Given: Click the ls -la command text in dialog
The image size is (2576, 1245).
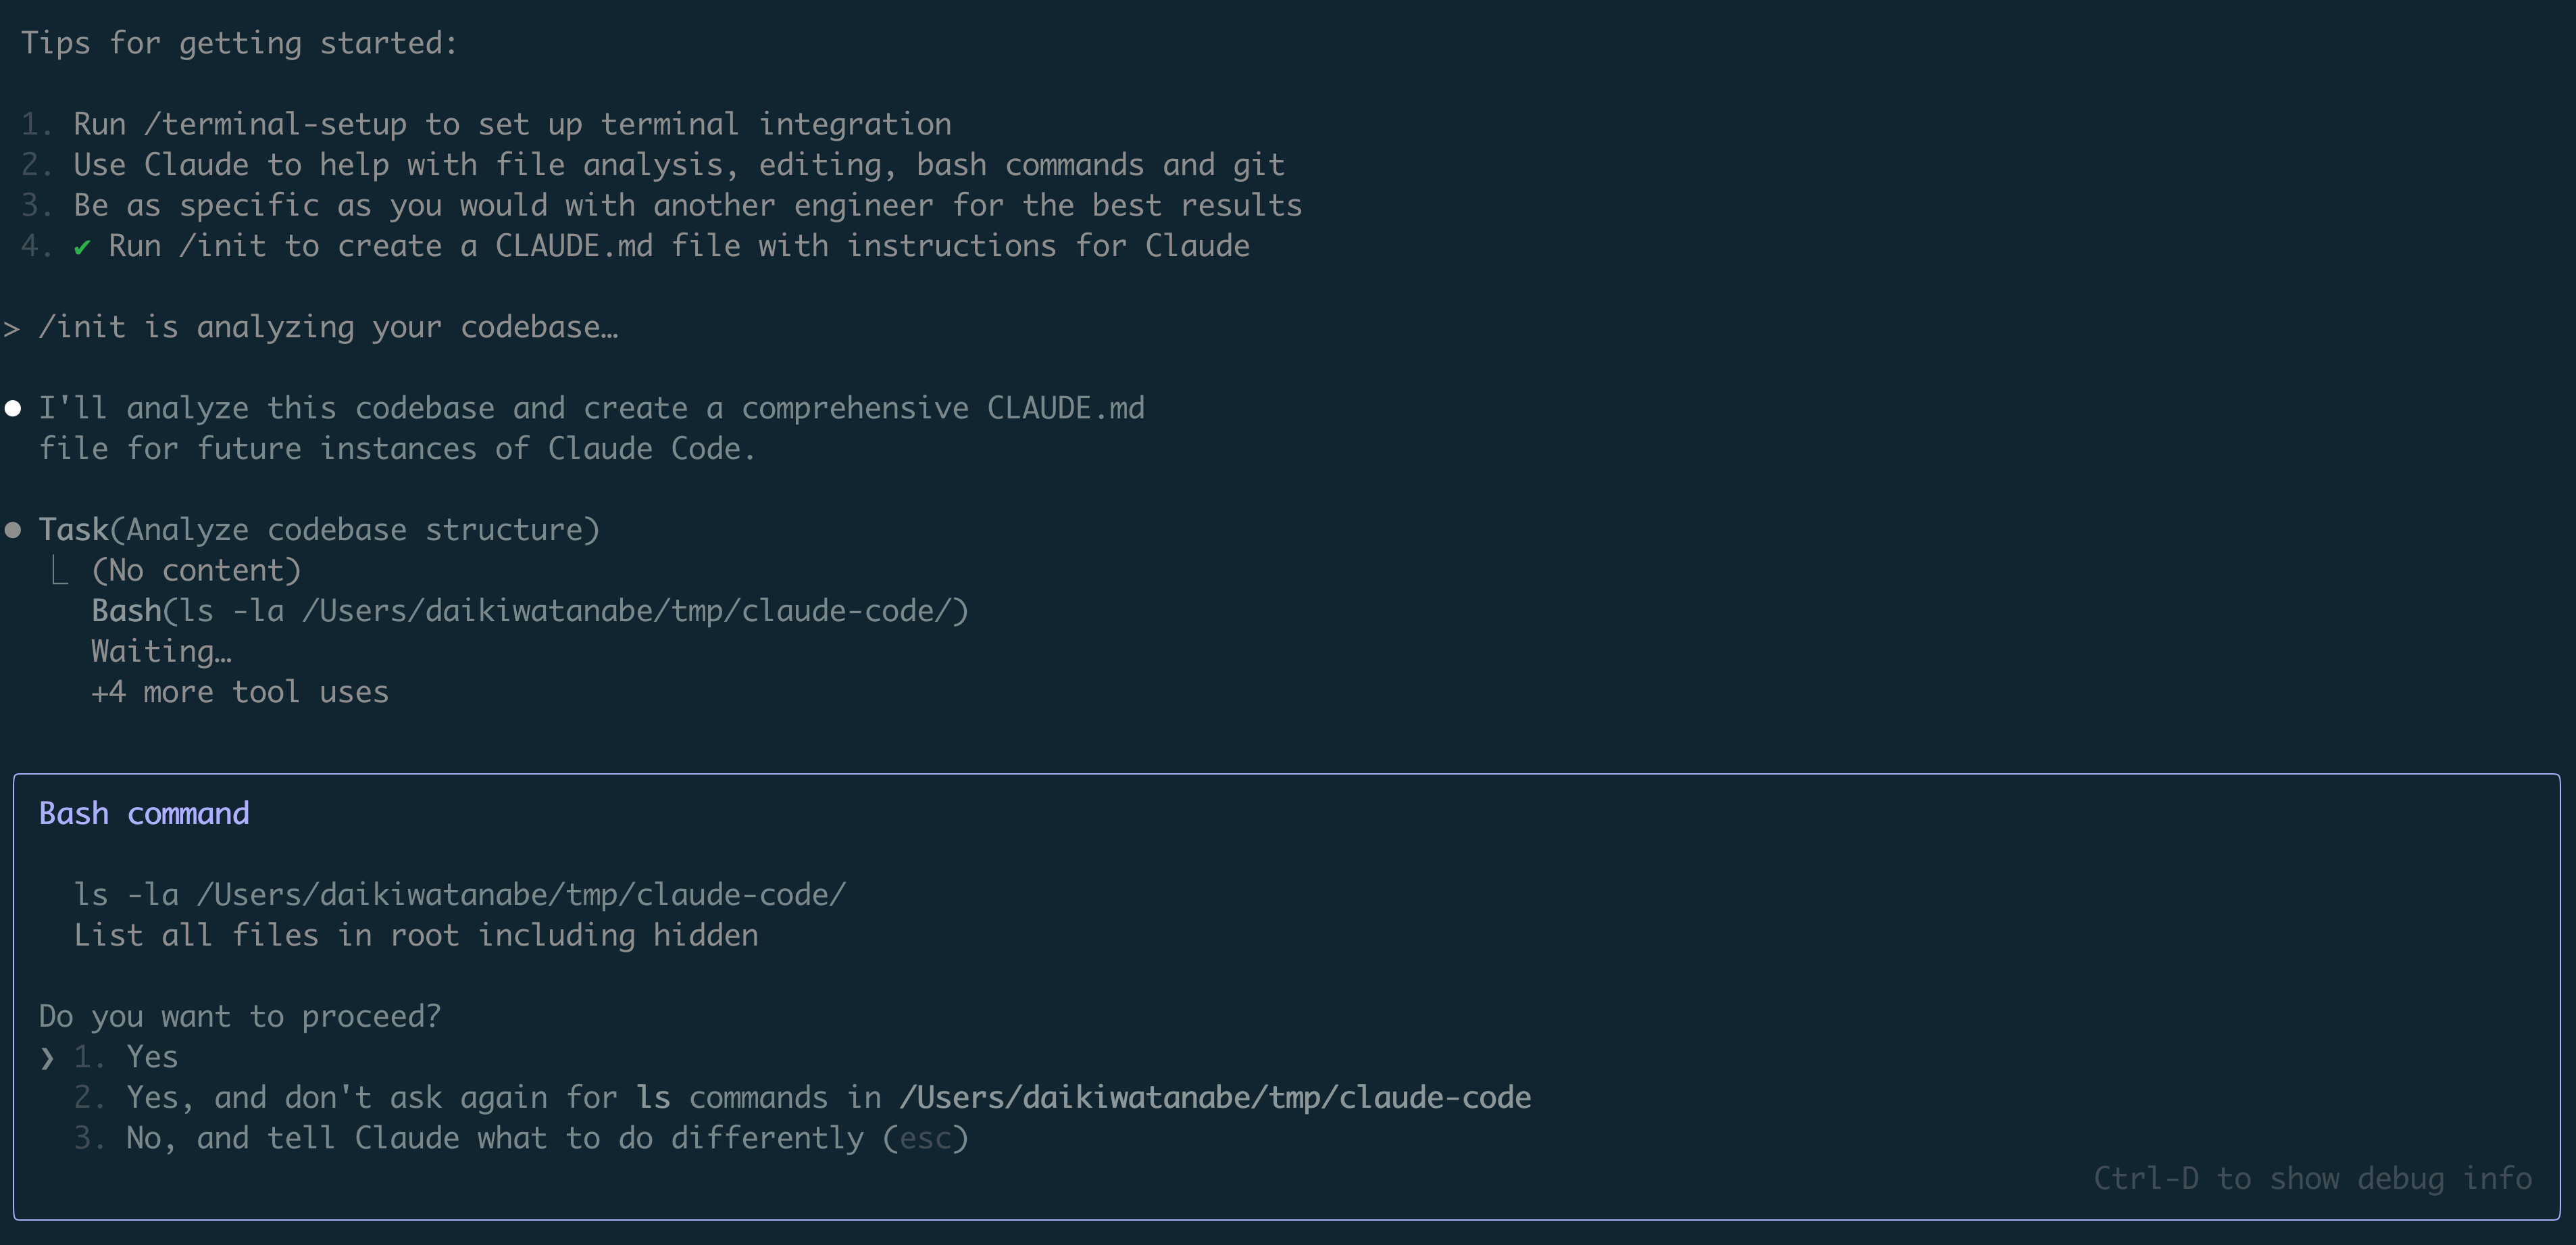Looking at the screenshot, I should [459, 895].
